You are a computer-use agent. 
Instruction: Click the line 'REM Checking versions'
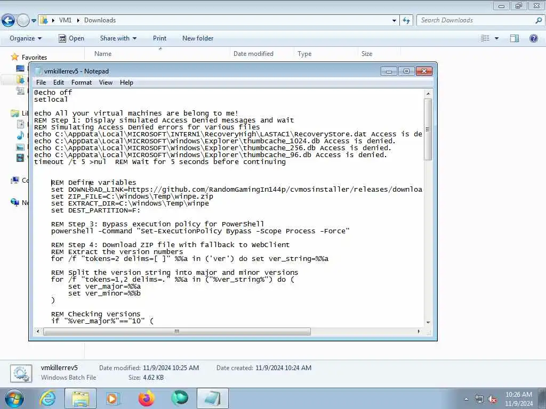point(96,314)
